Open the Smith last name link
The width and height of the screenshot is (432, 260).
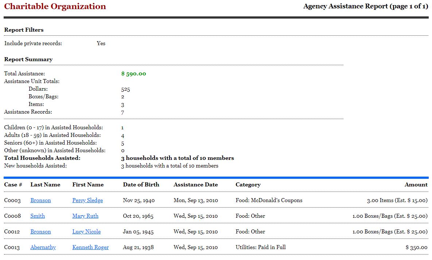tap(38, 216)
